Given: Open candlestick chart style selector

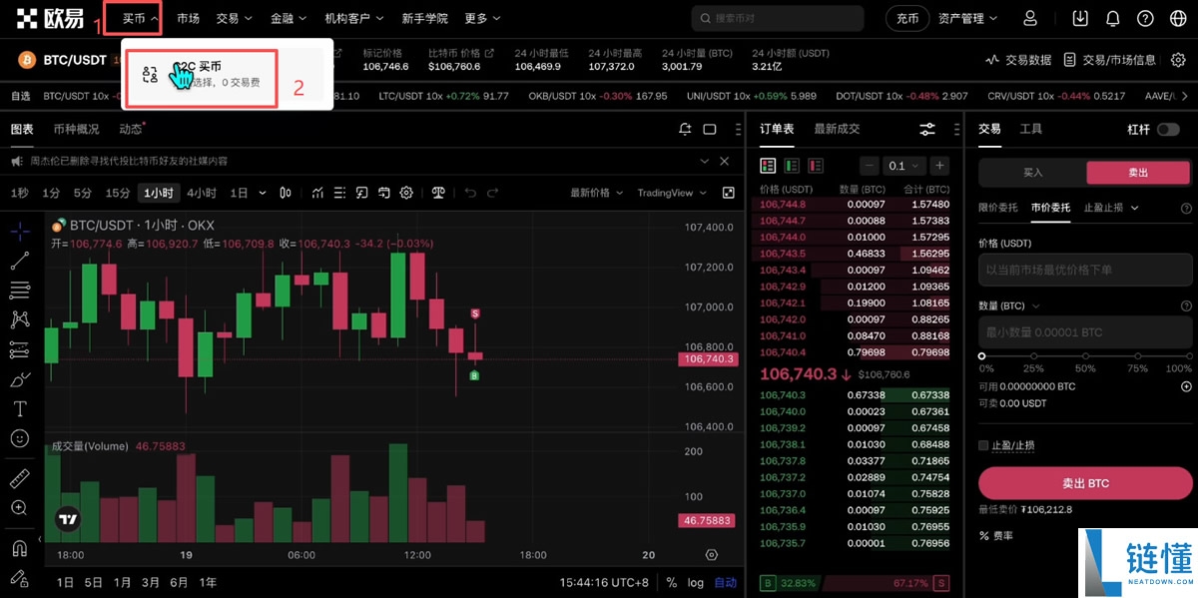Looking at the screenshot, I should click(286, 193).
